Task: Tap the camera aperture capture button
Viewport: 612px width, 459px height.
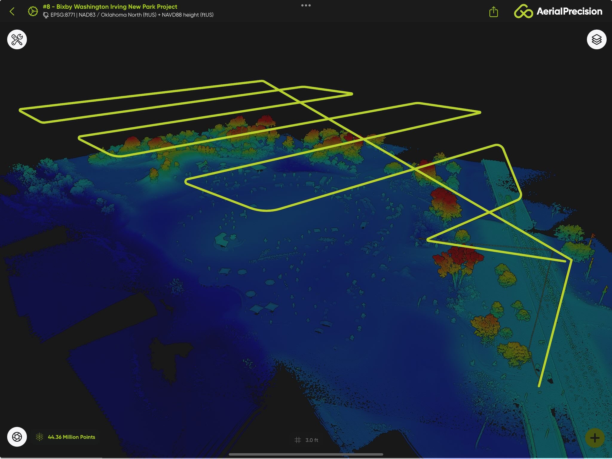Action: coord(17,437)
